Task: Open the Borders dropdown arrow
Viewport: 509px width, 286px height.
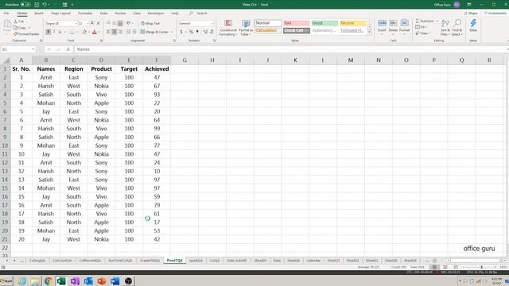Action: coord(77,32)
